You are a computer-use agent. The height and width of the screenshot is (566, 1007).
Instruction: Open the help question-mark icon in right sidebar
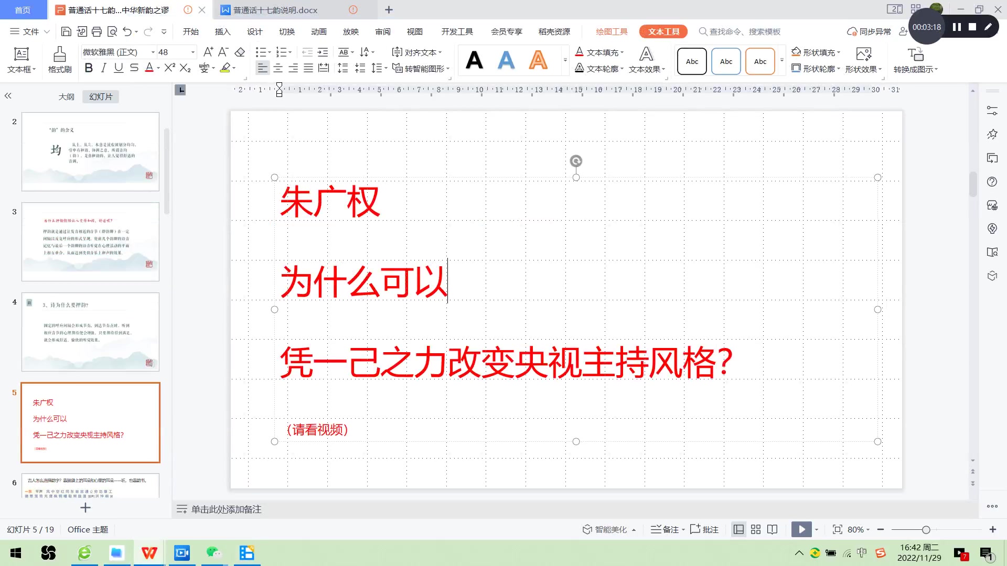click(992, 182)
